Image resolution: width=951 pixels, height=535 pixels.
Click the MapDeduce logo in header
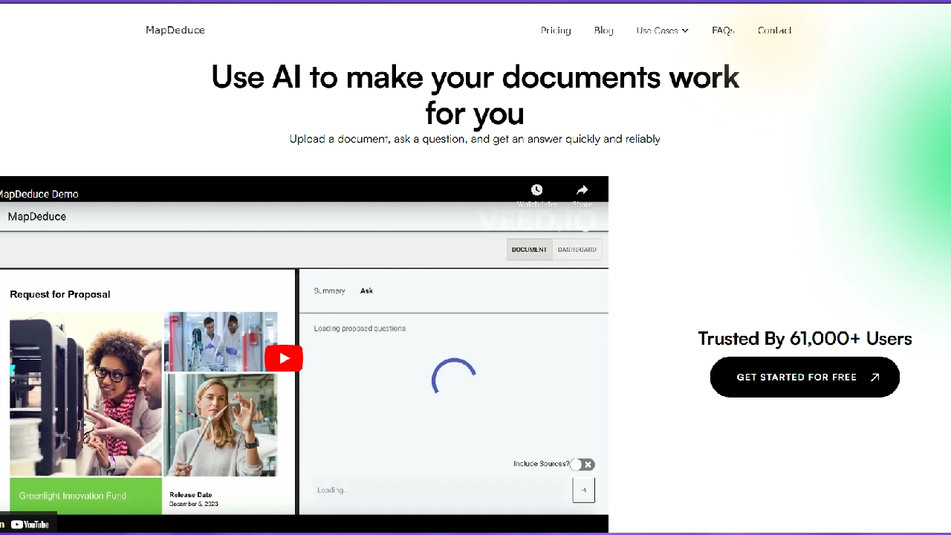[175, 30]
